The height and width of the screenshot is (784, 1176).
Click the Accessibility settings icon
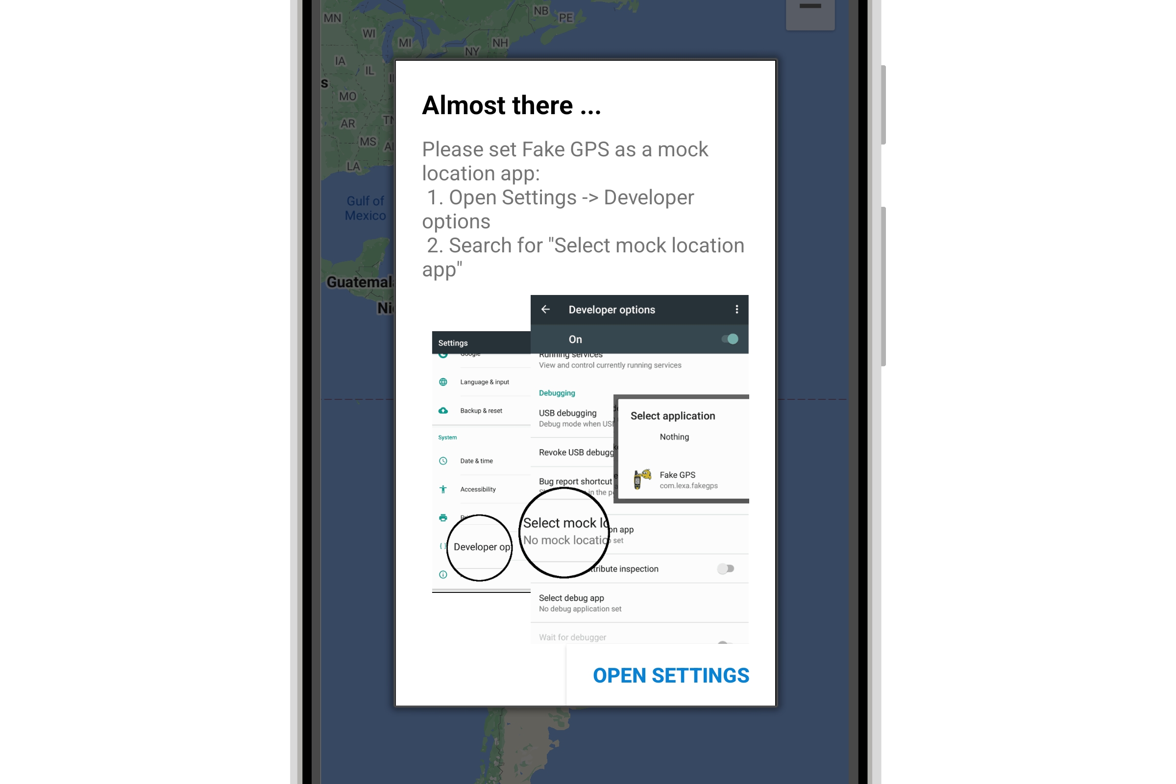point(442,490)
